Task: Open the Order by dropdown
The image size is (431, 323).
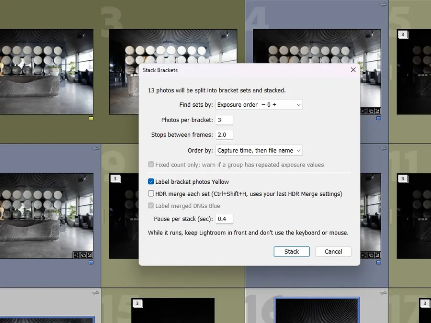Action: 259,151
